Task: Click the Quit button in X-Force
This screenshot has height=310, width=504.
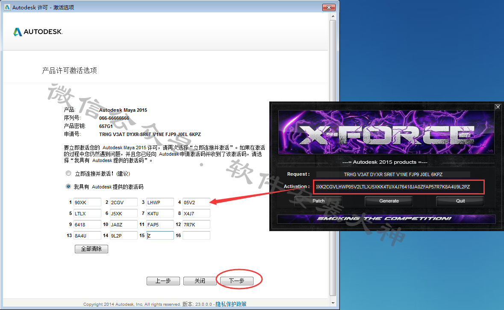Action: (x=460, y=201)
